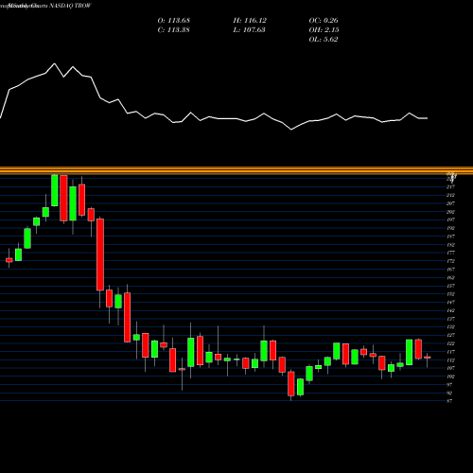Click the 192 price axis label
The height and width of the screenshot is (473, 473).
click(x=450, y=228)
